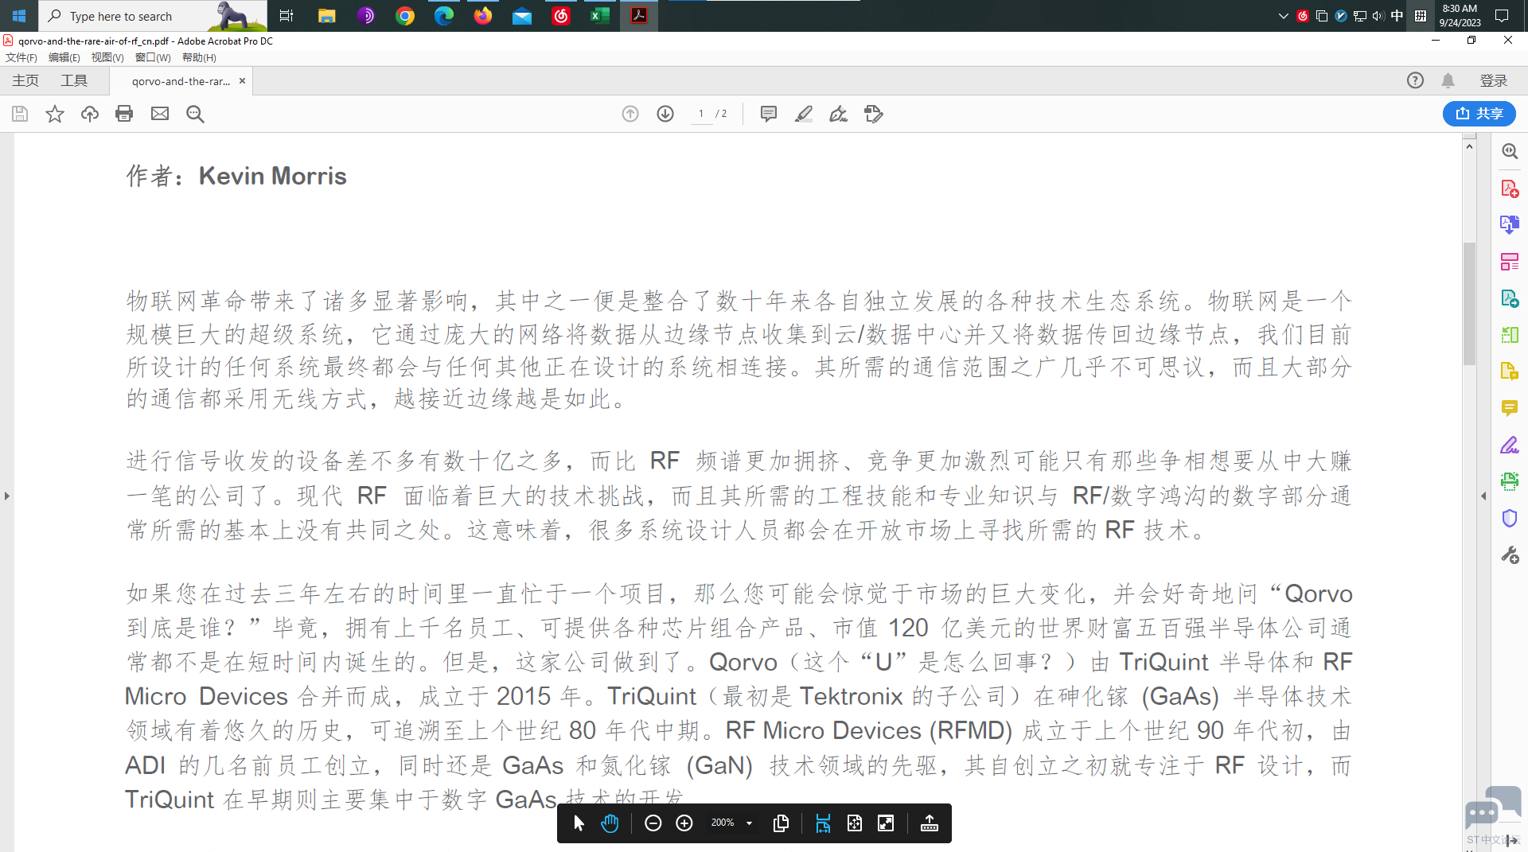Click the 登录 sign-in link

pos(1494,80)
